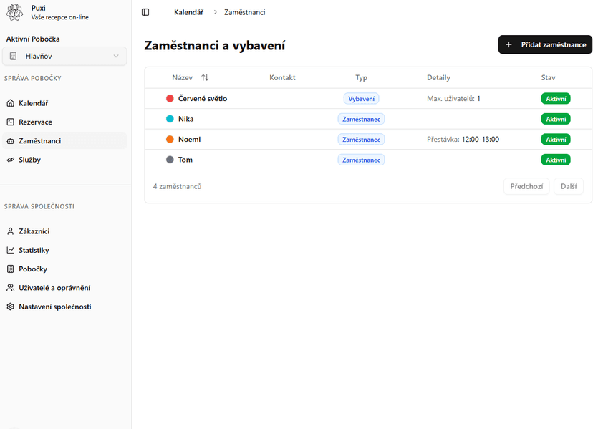
Task: Open Statistiky page
Action: point(64,250)
